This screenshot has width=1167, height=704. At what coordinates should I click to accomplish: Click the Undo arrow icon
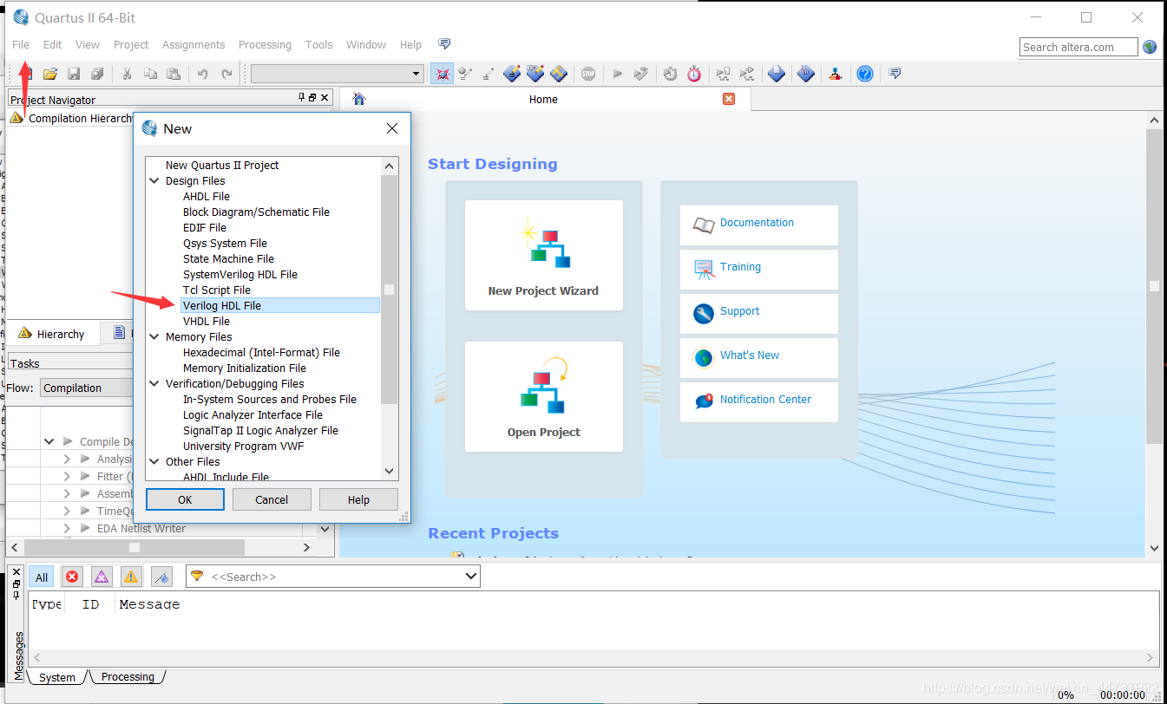click(x=203, y=75)
